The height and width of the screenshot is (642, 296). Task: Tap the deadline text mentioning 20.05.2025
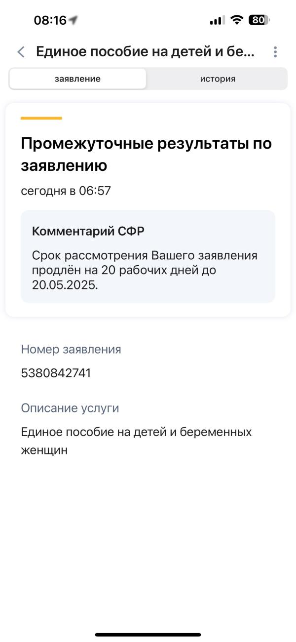145,270
